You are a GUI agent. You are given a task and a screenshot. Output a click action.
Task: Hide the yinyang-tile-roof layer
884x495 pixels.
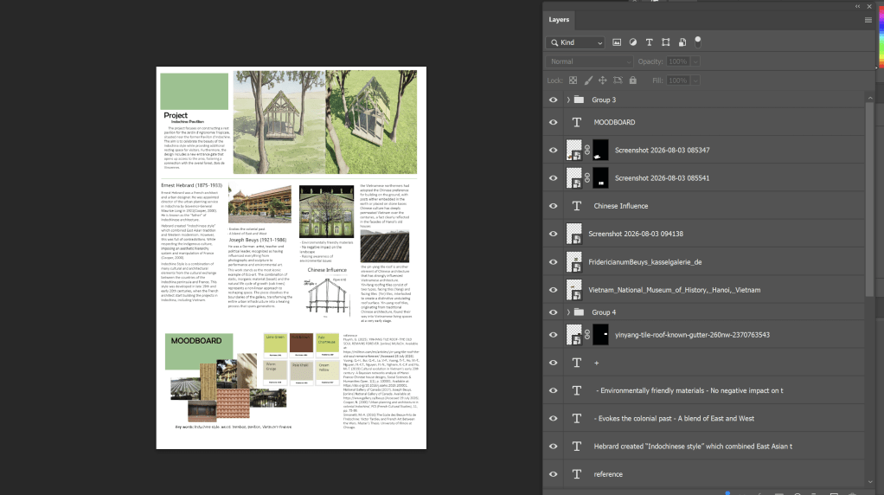(x=553, y=334)
